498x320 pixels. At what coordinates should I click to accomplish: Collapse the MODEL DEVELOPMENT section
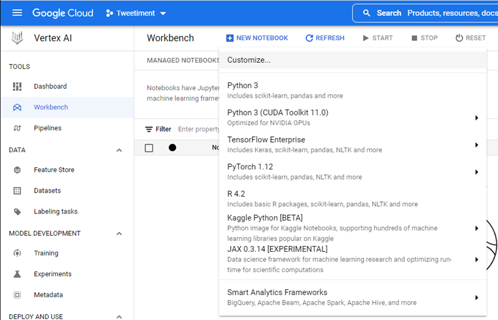119,233
